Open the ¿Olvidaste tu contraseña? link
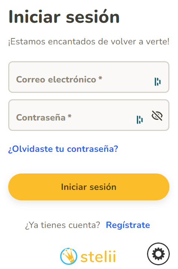This screenshot has width=178, height=269. [63, 149]
